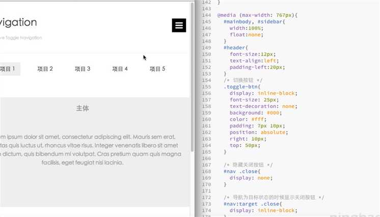This screenshot has height=217, width=380.
Task: Click the 'vigation' page title heading
Action: 18,22
